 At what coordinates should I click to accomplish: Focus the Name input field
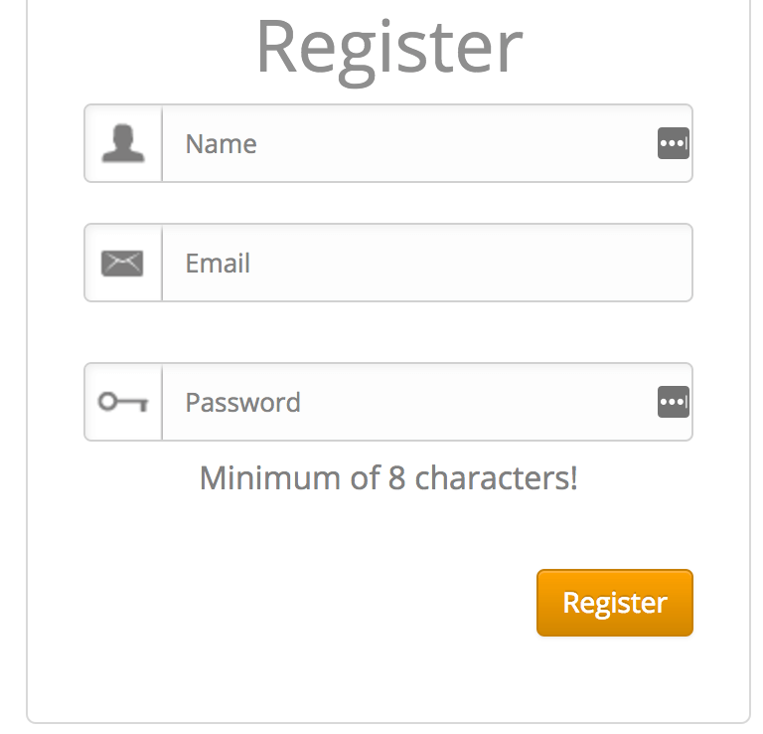coord(407,143)
